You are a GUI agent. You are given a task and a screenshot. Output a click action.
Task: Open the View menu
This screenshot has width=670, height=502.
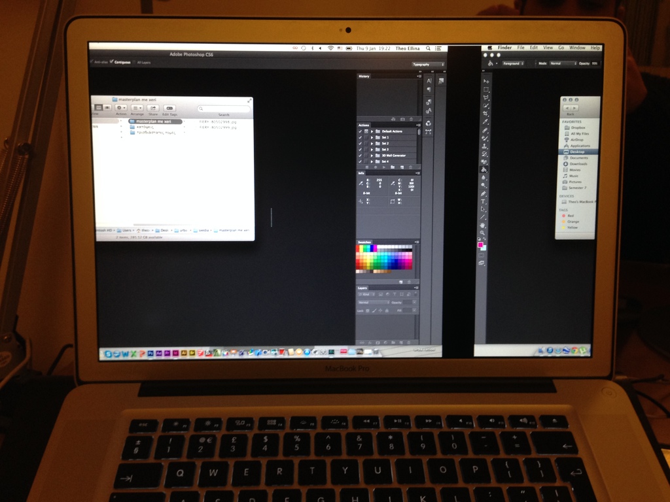(x=548, y=48)
